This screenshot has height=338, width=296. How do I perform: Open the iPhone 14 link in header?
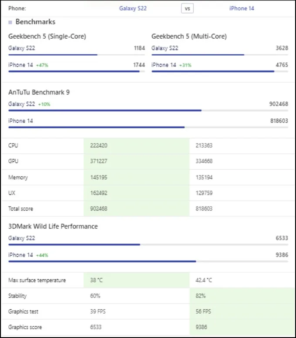point(242,8)
